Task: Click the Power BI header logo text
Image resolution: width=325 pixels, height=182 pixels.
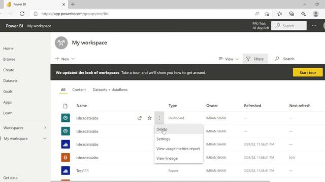Action: 14,26
